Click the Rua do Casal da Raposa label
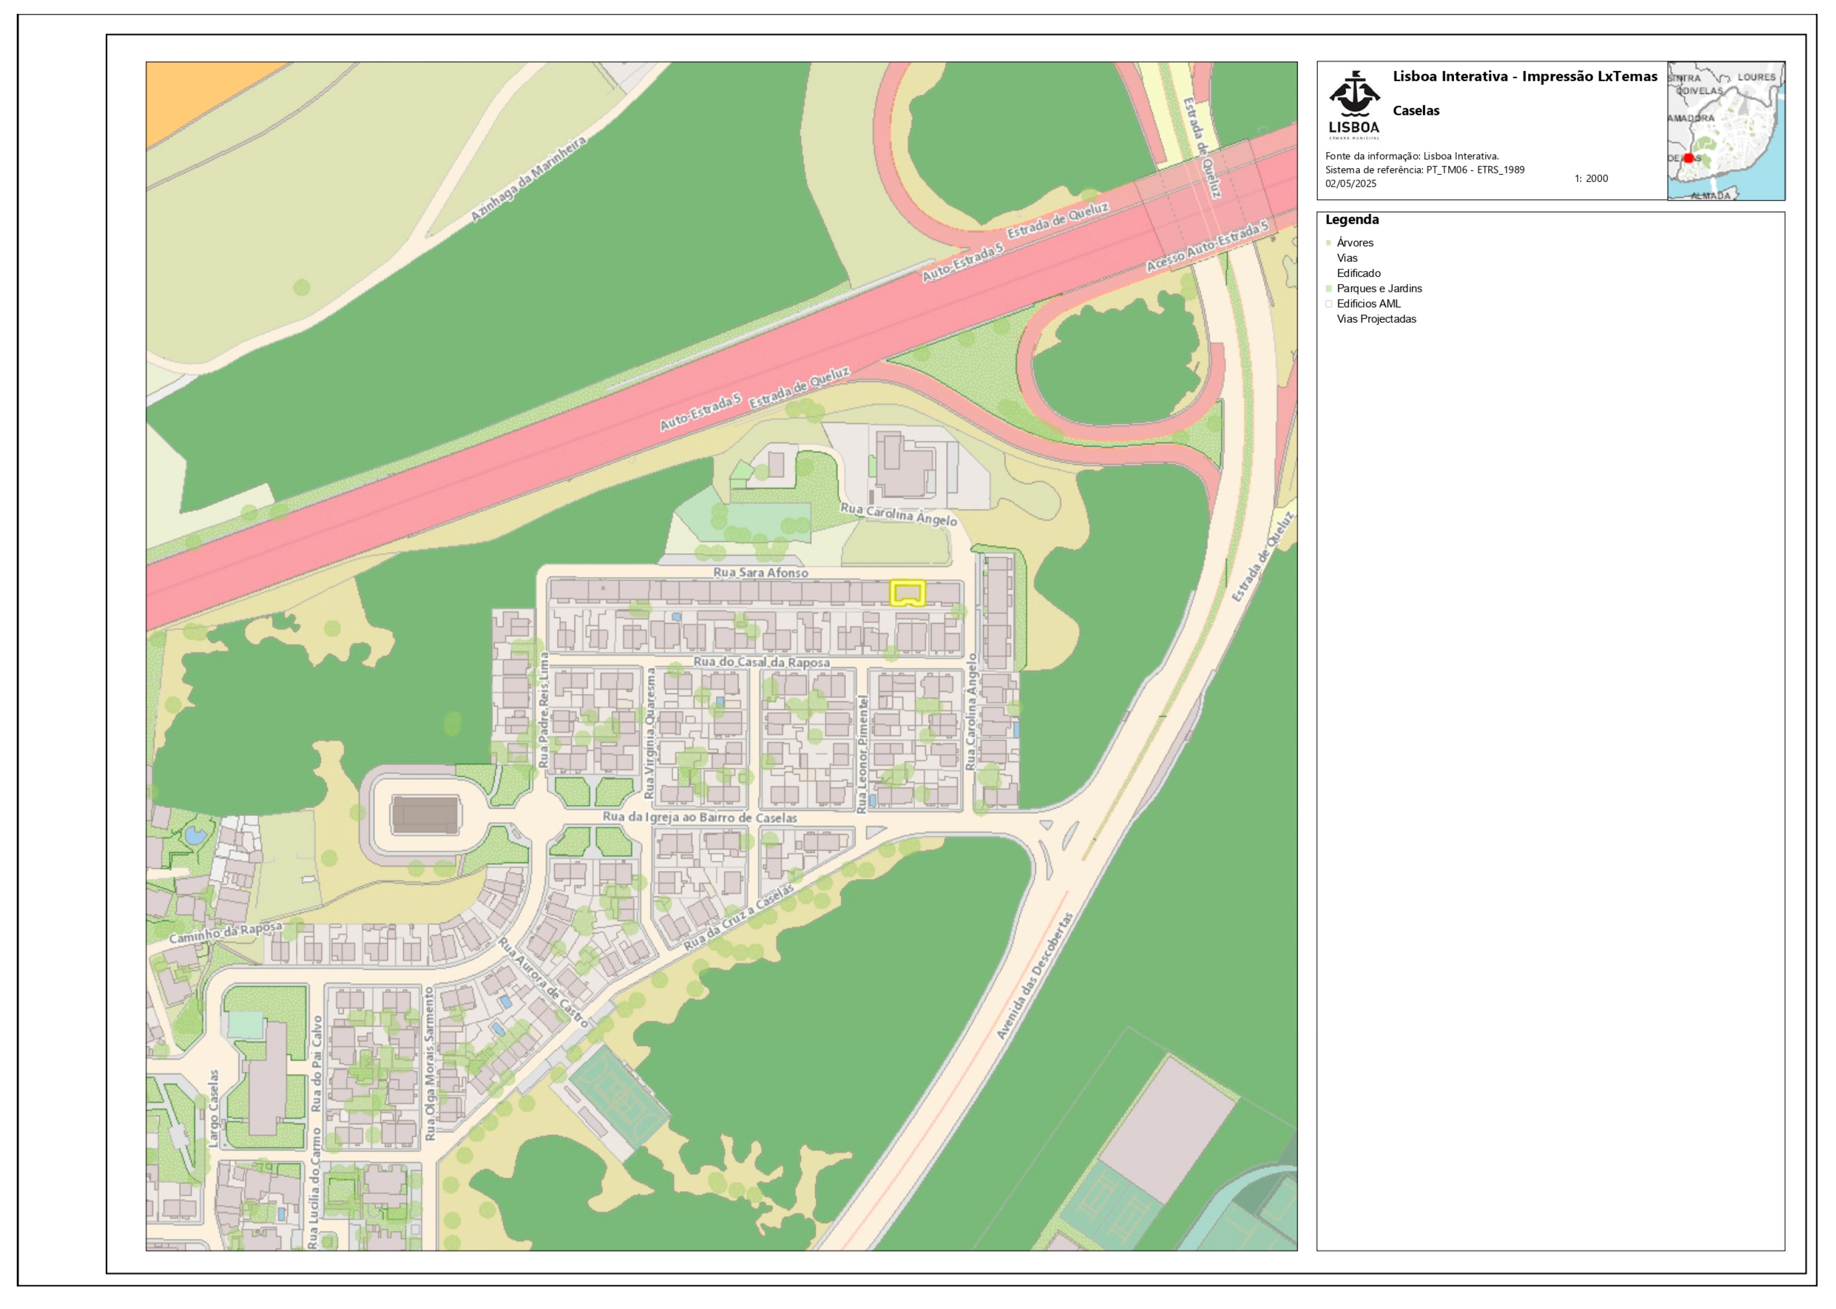 pyautogui.click(x=761, y=662)
